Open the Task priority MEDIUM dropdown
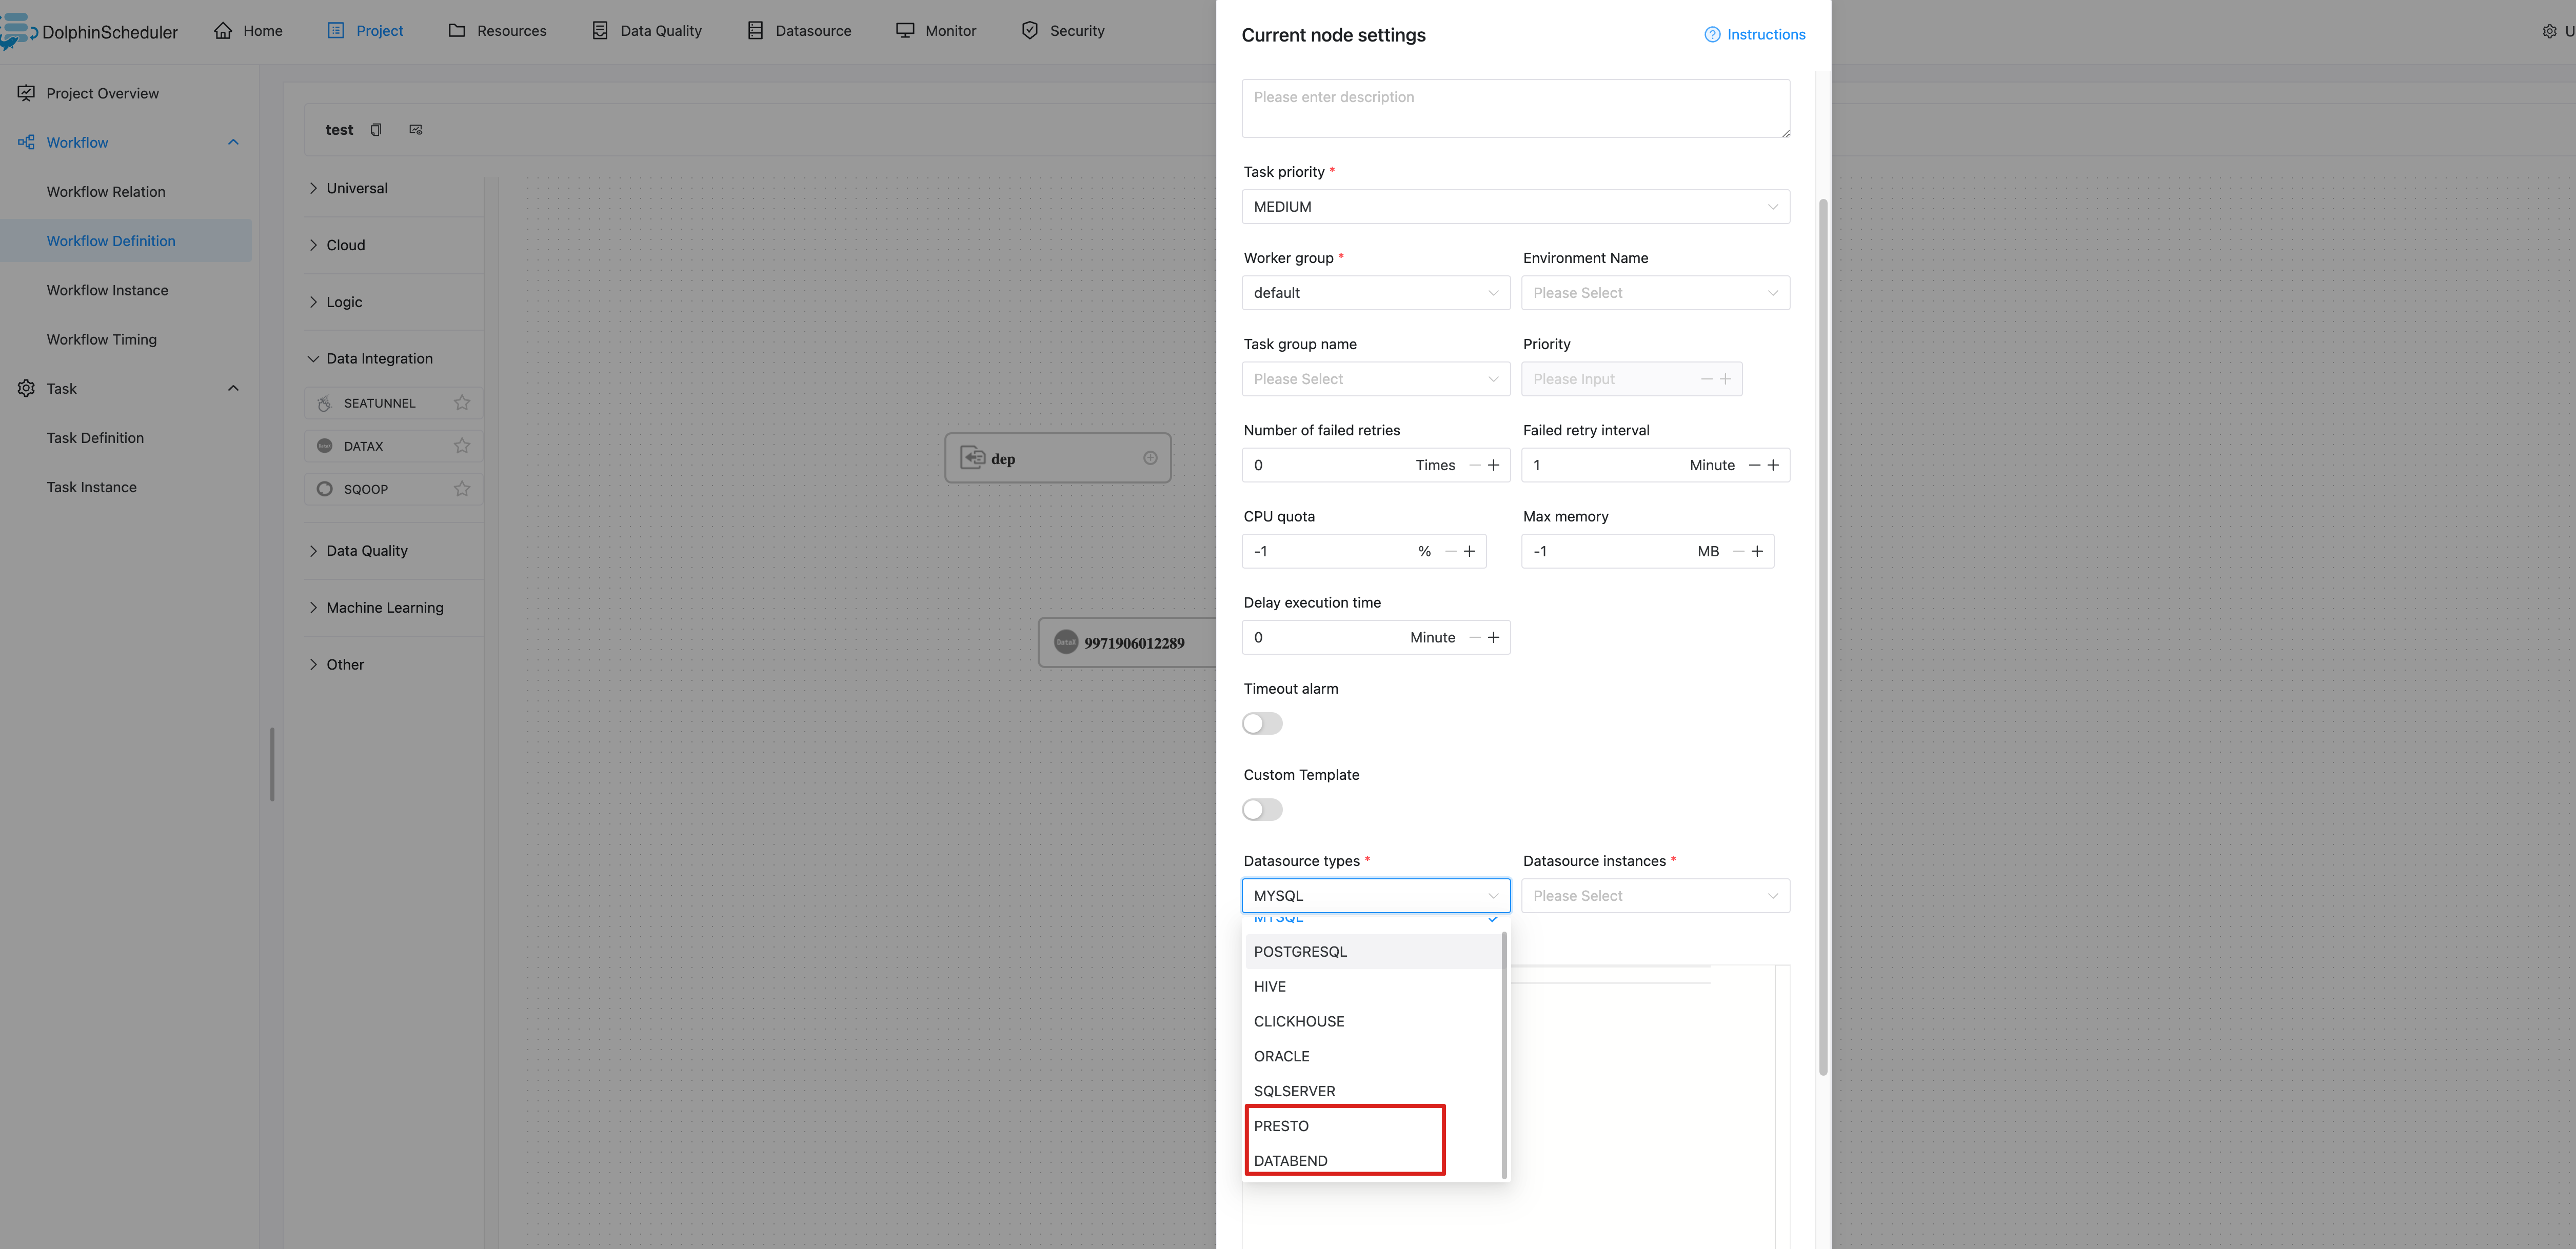Screen dimensions: 2576x1249 coord(1515,207)
